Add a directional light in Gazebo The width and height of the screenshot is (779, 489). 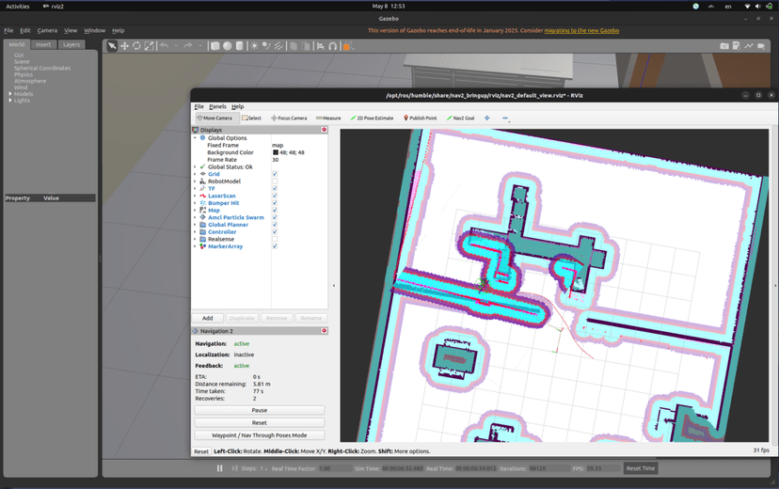pos(278,46)
